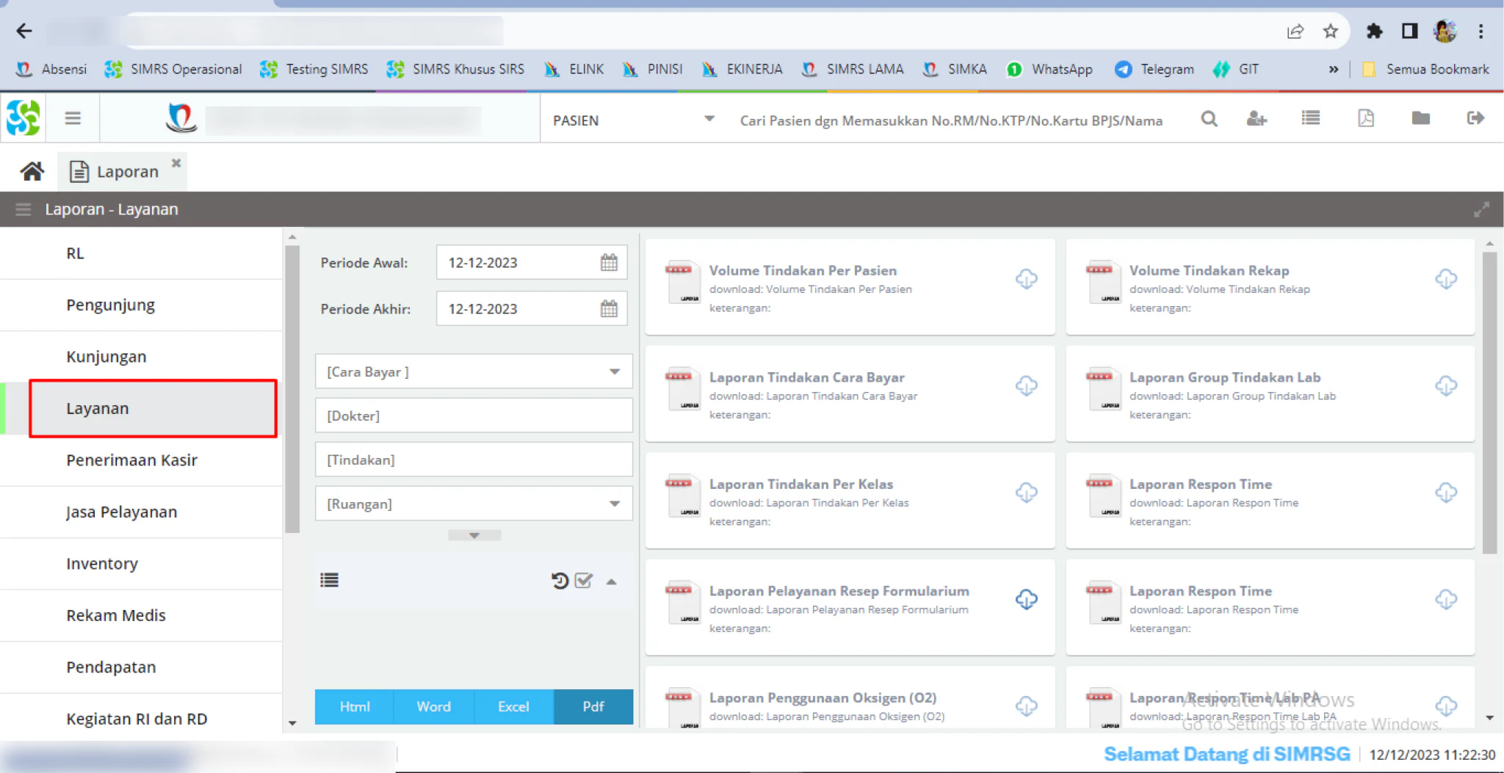Image resolution: width=1504 pixels, height=773 pixels.
Task: Click the Cari Pasien search field
Action: coord(951,120)
